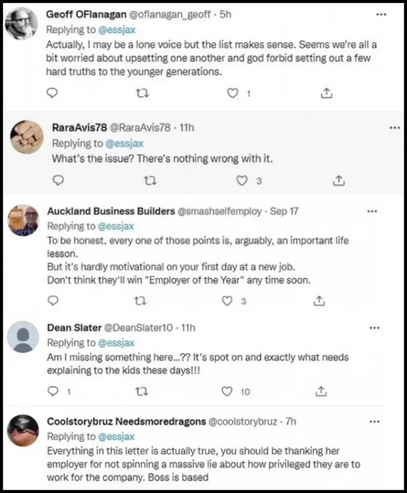
Task: Reply to RaraAvis78's tweet
Action: coord(58,181)
